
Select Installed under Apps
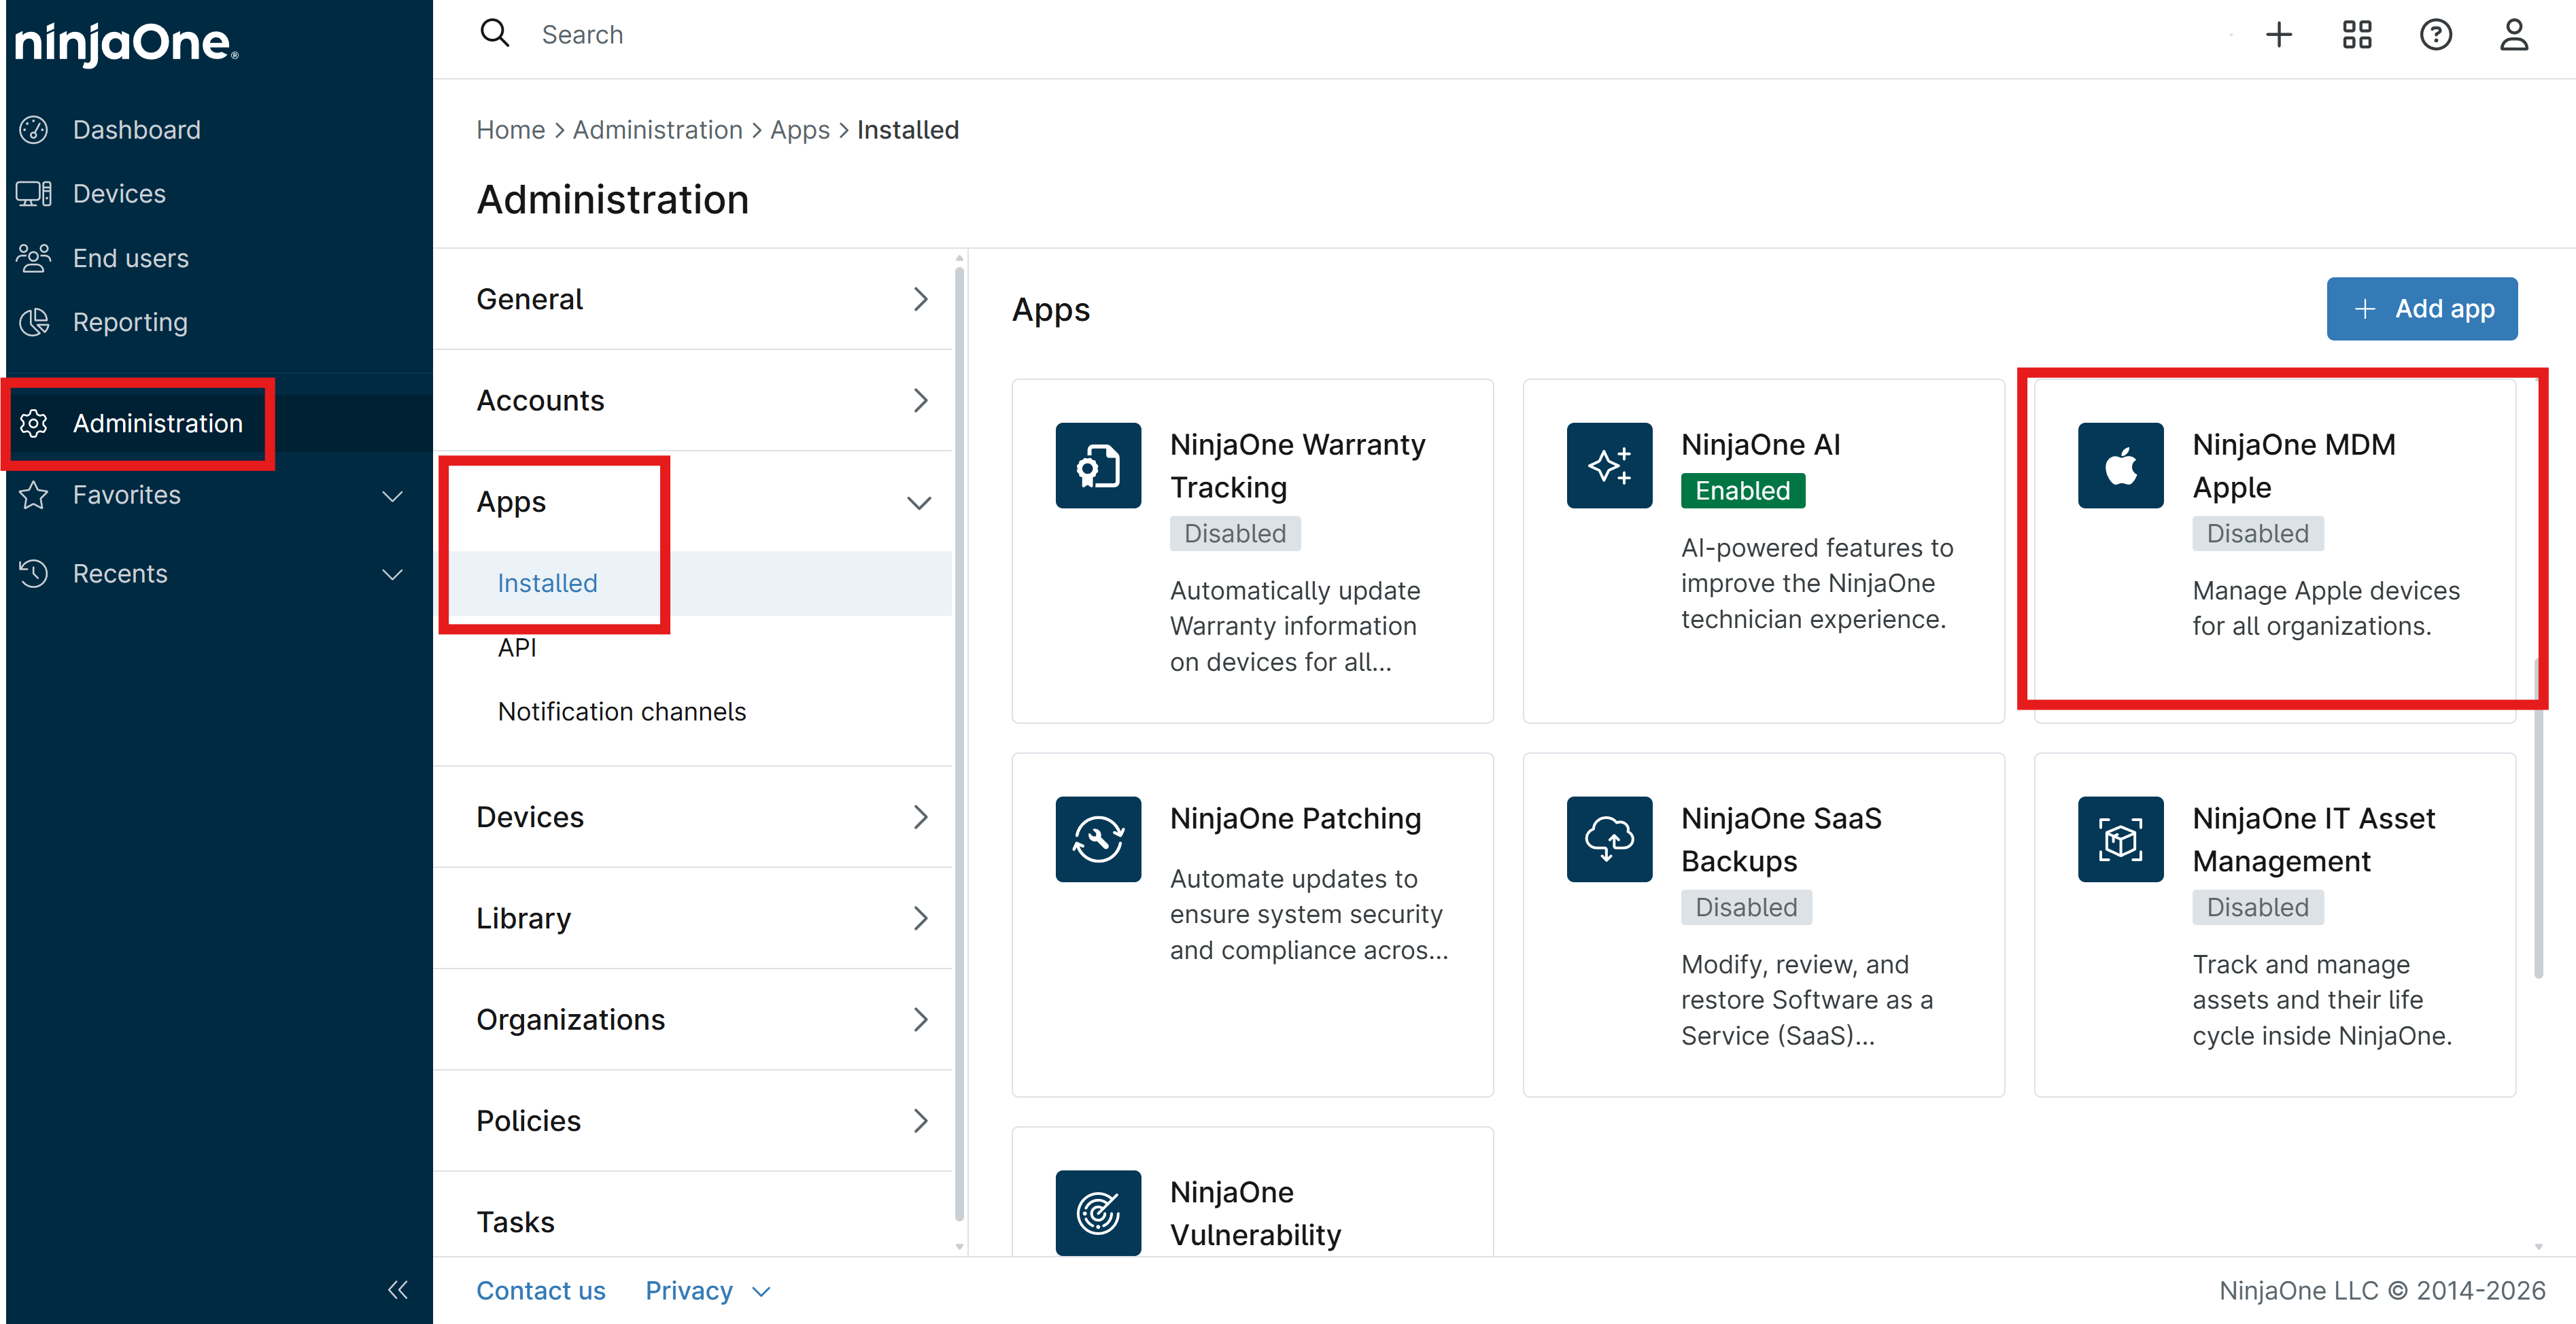pyautogui.click(x=547, y=583)
